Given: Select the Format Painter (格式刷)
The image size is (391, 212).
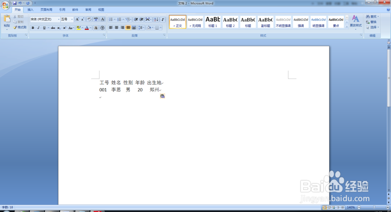Looking at the screenshot, I should [x=20, y=27].
